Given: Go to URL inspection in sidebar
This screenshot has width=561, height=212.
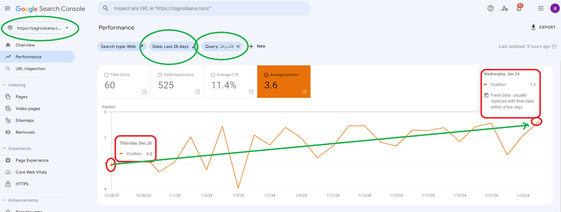Looking at the screenshot, I should click(30, 69).
